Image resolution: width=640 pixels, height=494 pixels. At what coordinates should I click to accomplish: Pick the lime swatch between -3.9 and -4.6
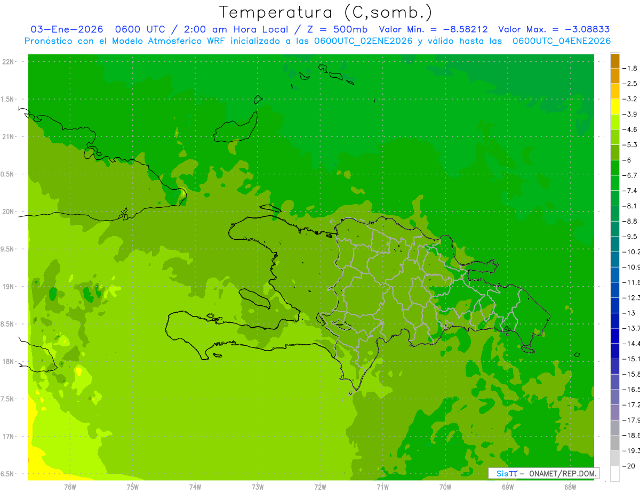pyautogui.click(x=615, y=122)
